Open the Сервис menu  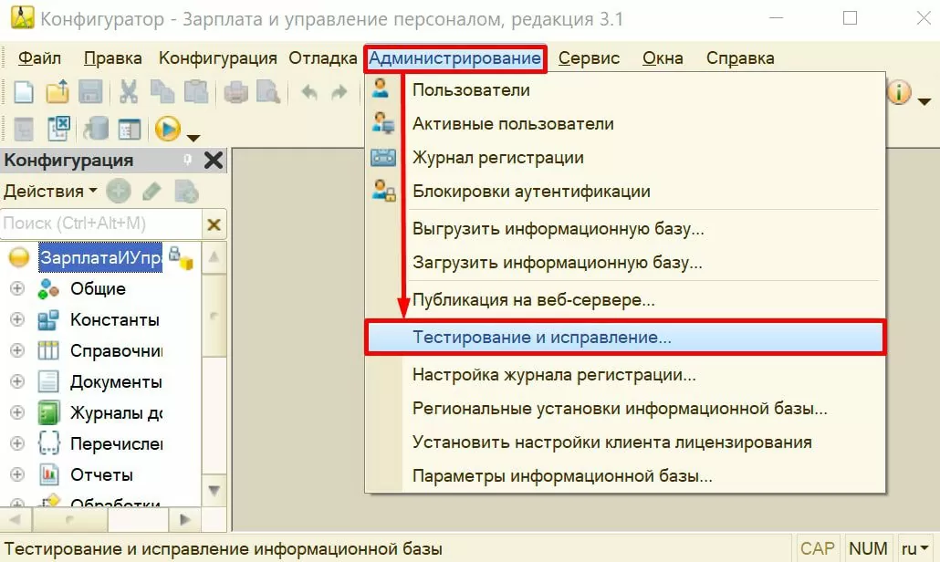(x=589, y=58)
